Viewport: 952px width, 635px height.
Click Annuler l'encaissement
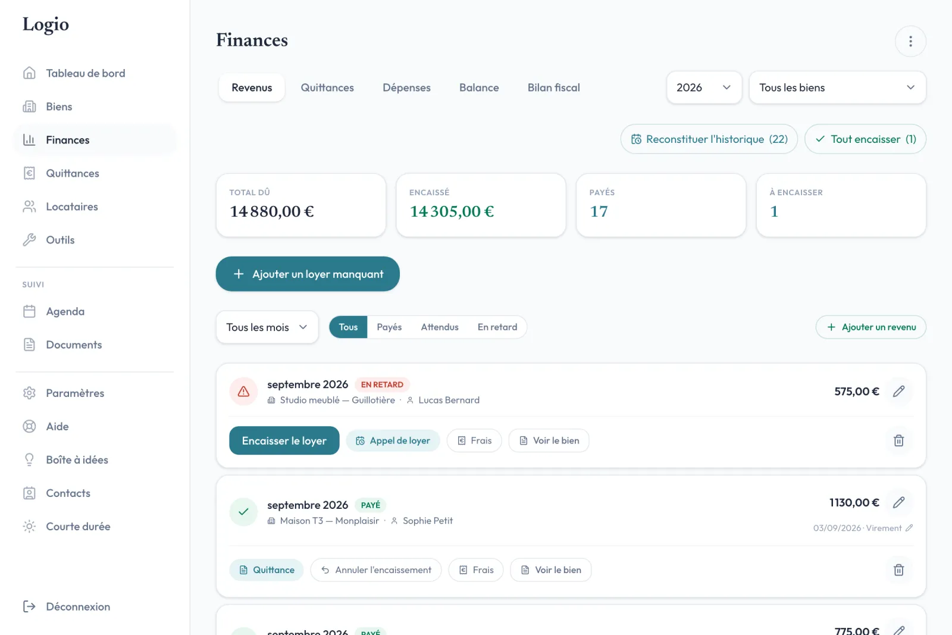pyautogui.click(x=376, y=570)
